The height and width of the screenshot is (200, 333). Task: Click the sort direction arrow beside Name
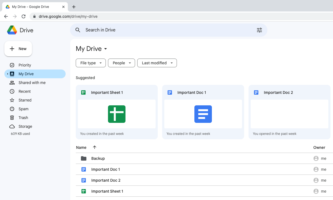pos(95,147)
